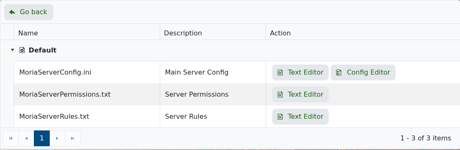Click the Go back button
460x150 pixels.
tap(28, 12)
